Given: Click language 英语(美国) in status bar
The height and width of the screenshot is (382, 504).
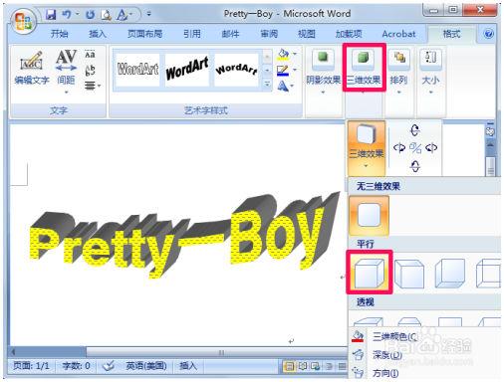Looking at the screenshot, I should pyautogui.click(x=146, y=366).
